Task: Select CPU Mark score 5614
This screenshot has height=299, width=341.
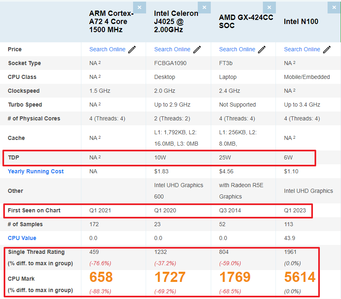Action: 299,277
